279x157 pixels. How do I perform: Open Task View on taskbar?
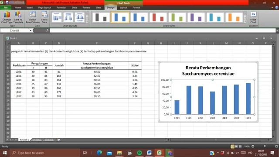click(85, 153)
